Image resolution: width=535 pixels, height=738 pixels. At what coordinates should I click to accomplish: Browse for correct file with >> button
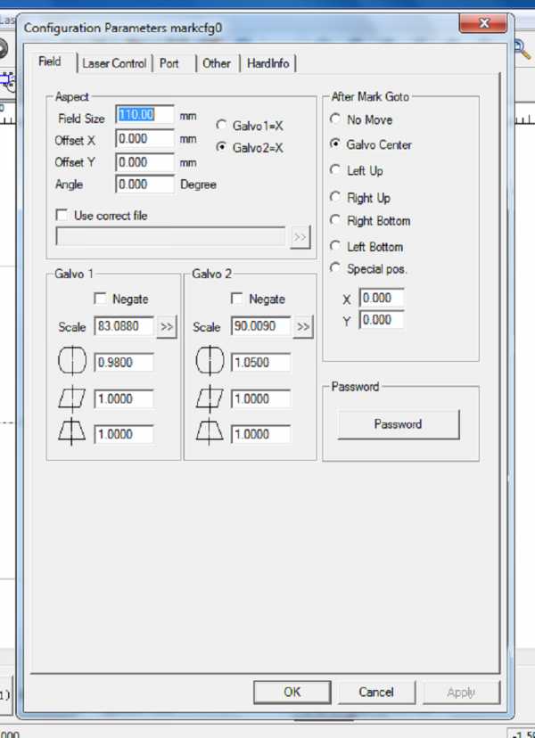300,237
